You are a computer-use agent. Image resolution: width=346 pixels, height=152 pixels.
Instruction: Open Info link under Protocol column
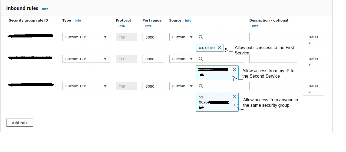(x=122, y=26)
